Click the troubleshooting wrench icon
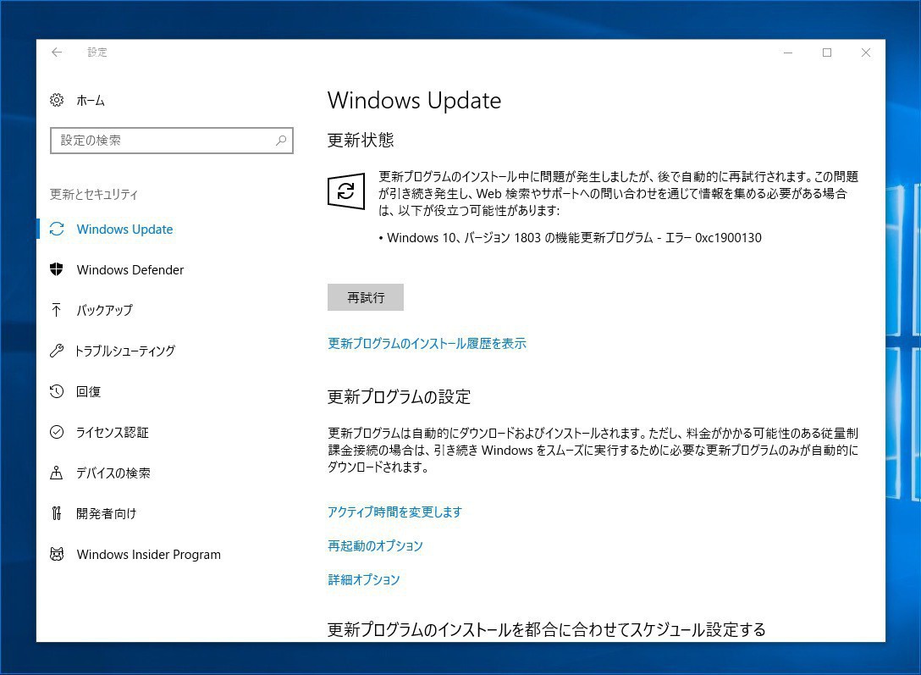This screenshot has height=675, width=921. tap(57, 351)
